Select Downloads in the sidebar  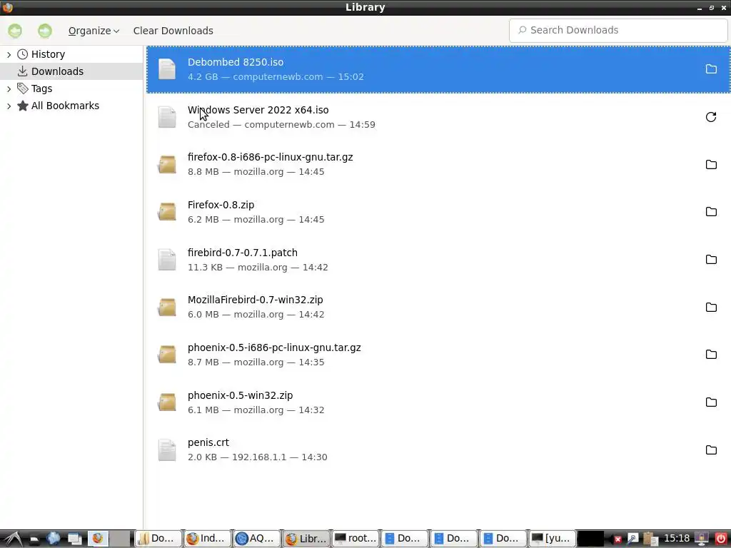tap(57, 71)
